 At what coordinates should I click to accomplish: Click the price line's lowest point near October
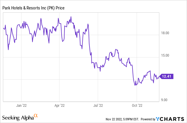coord(135,86)
